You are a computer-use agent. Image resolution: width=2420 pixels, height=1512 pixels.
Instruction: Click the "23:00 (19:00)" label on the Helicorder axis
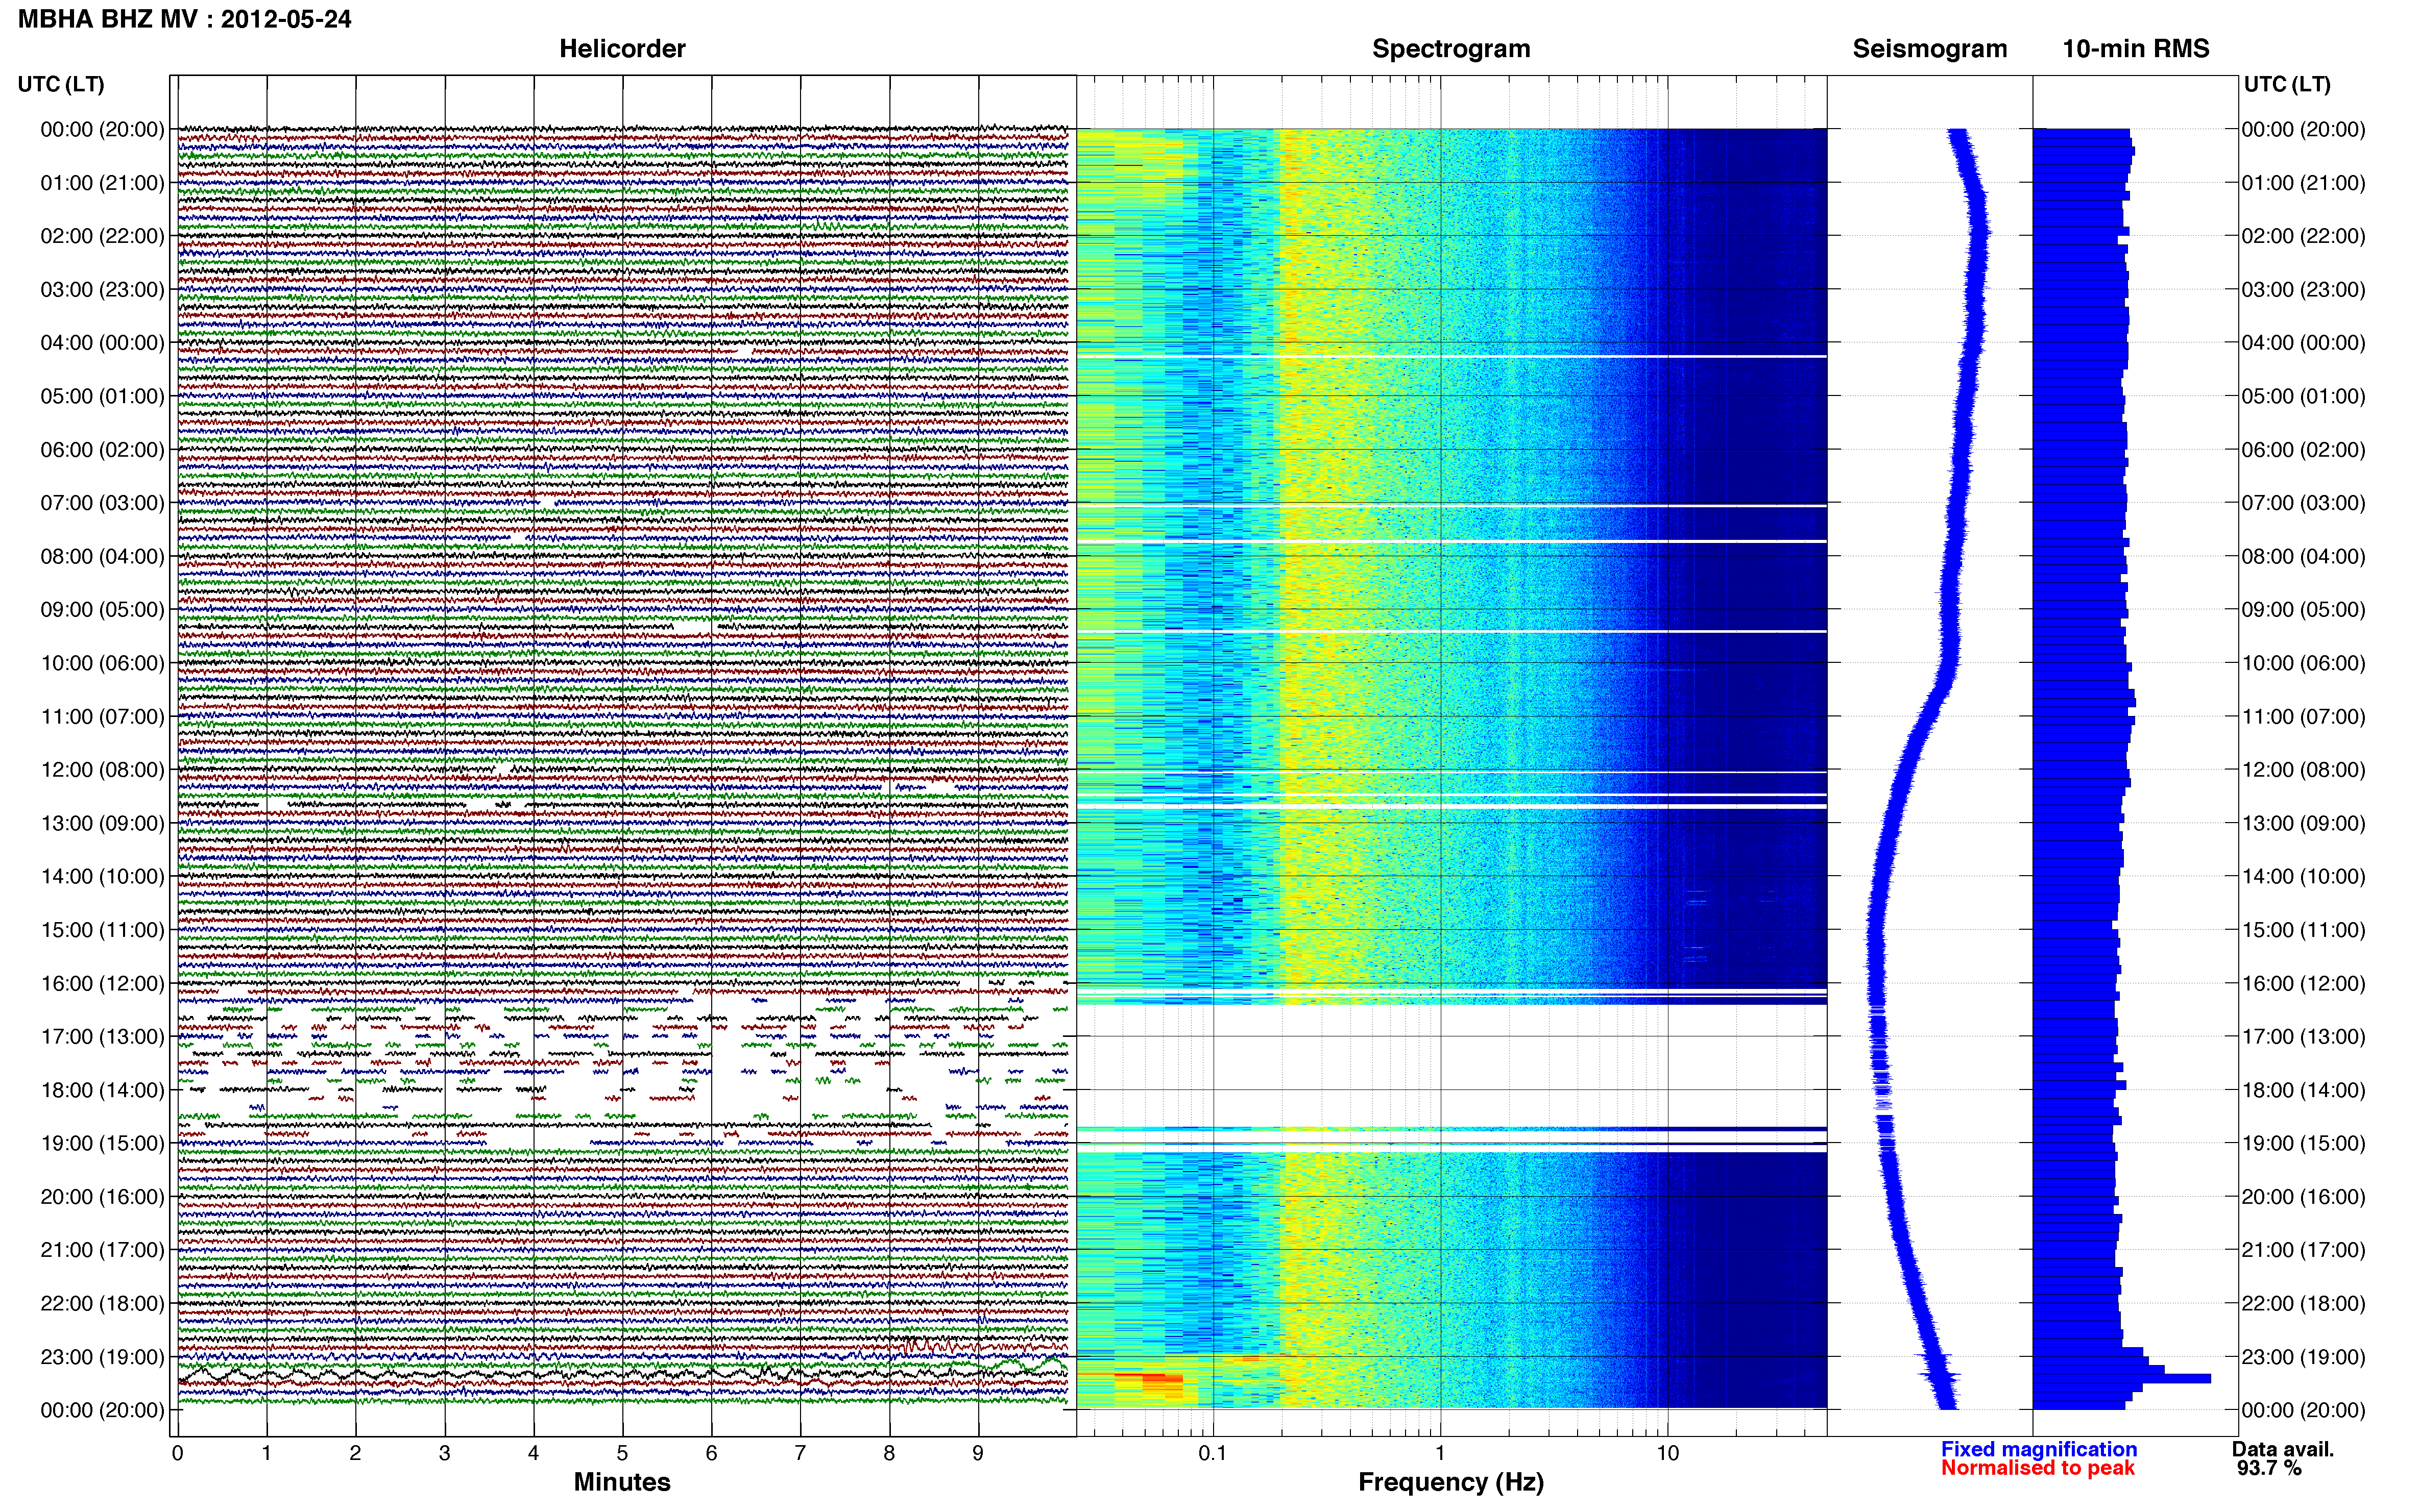pos(102,1357)
